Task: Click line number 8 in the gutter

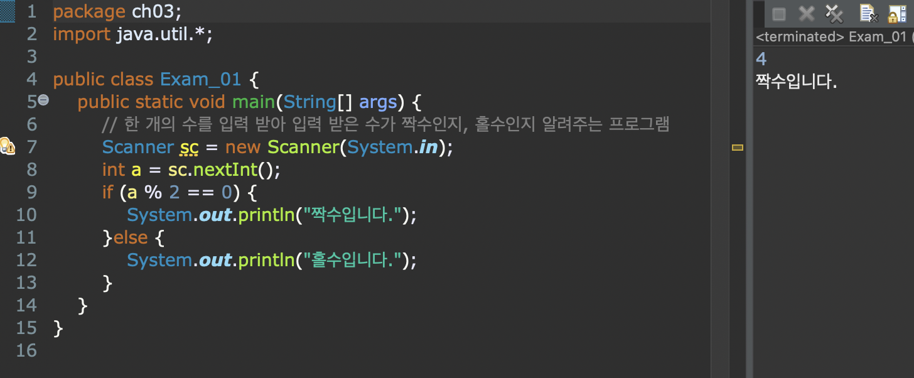Action: tap(31, 170)
